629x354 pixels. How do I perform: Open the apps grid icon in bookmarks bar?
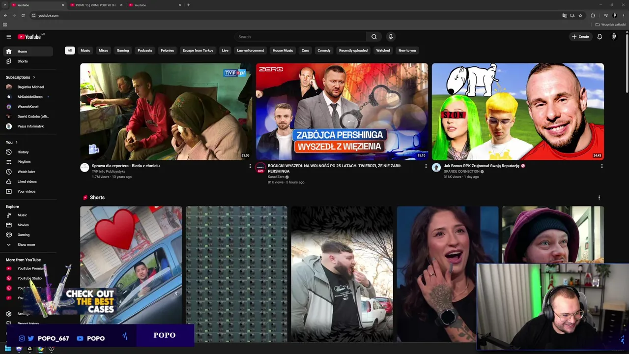coord(5,25)
